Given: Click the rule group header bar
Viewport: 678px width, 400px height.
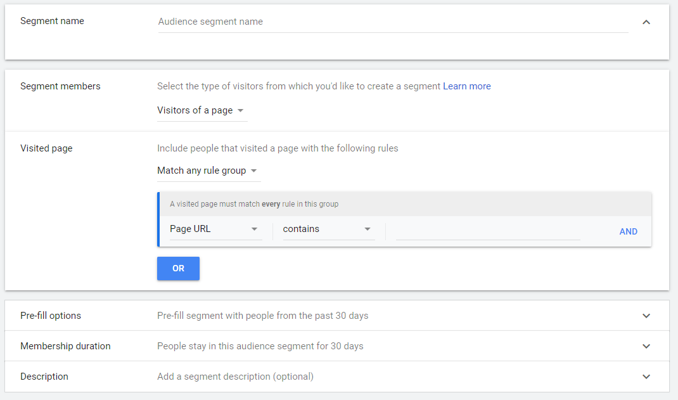Looking at the screenshot, I should coord(404,204).
